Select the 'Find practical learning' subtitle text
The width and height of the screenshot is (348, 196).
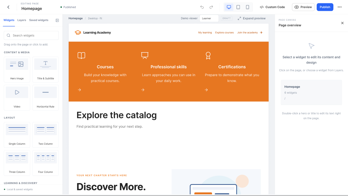tap(110, 127)
